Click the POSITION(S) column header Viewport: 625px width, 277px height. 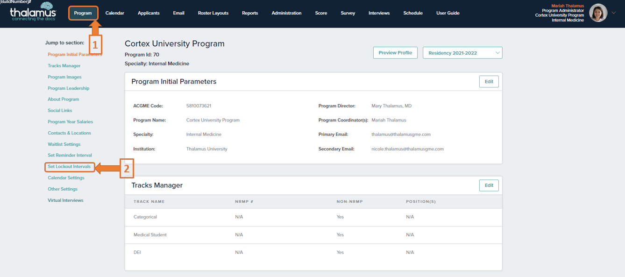pyautogui.click(x=421, y=202)
